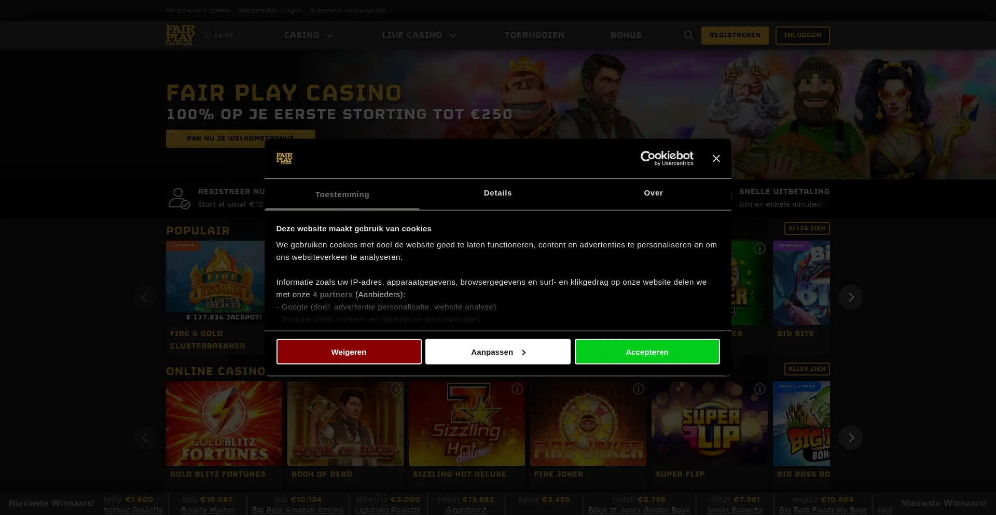996x515 pixels.
Task: Click the Weigeren cookie button
Action: click(349, 352)
